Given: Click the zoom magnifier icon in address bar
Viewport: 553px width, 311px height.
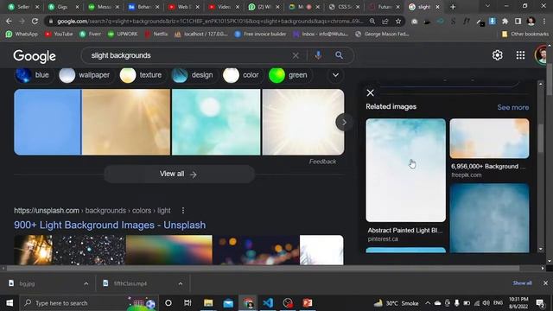Looking at the screenshot, I should click(372, 21).
